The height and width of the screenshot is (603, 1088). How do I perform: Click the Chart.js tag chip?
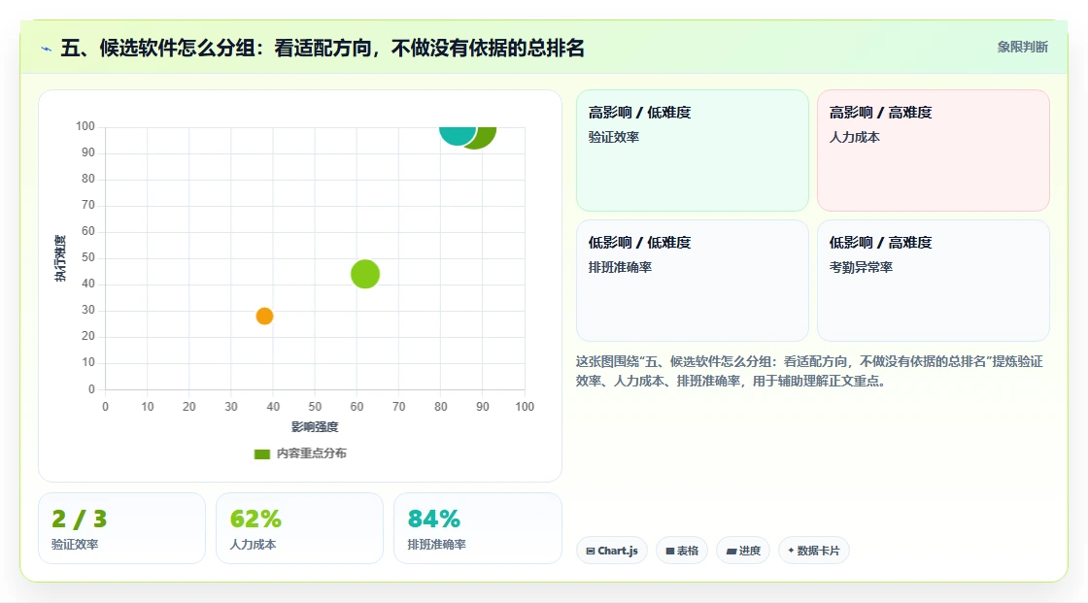point(612,551)
